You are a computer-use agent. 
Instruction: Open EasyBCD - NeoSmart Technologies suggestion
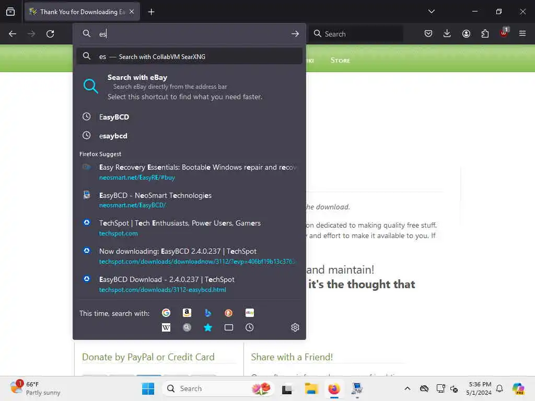pos(189,200)
